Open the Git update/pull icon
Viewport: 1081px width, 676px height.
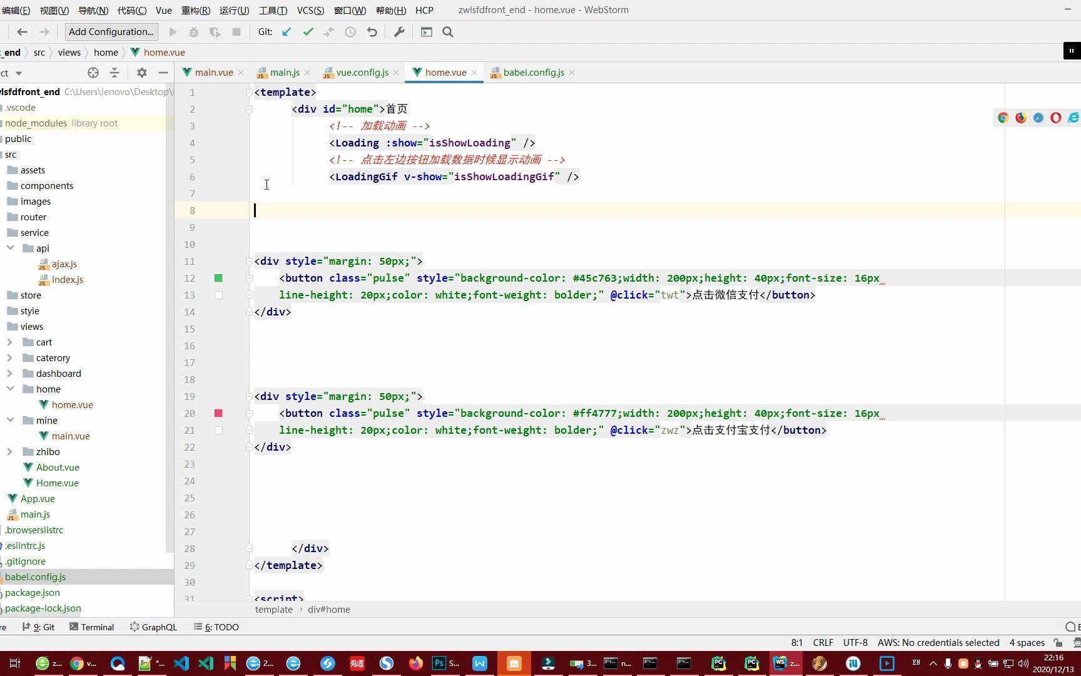pos(287,32)
